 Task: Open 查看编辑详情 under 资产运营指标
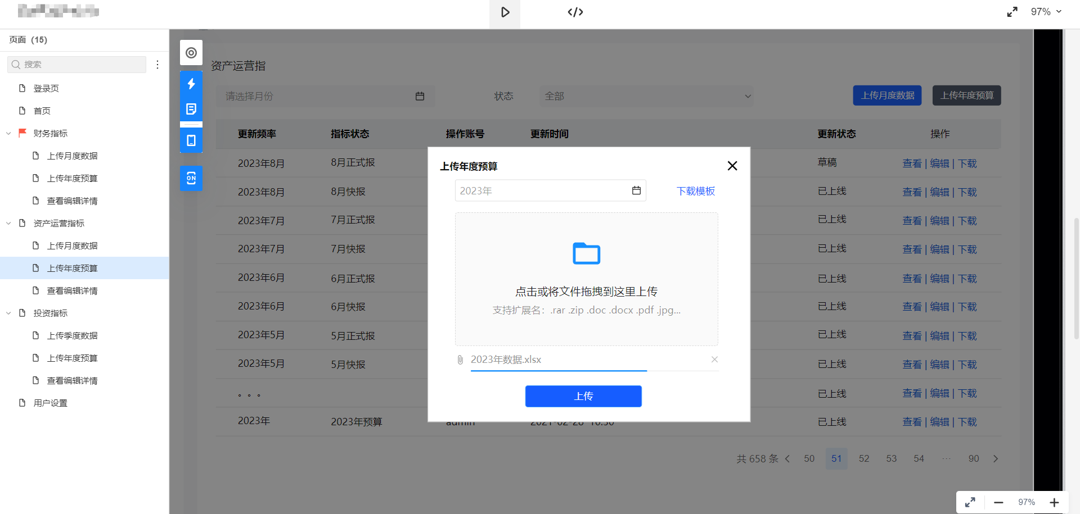pos(72,290)
